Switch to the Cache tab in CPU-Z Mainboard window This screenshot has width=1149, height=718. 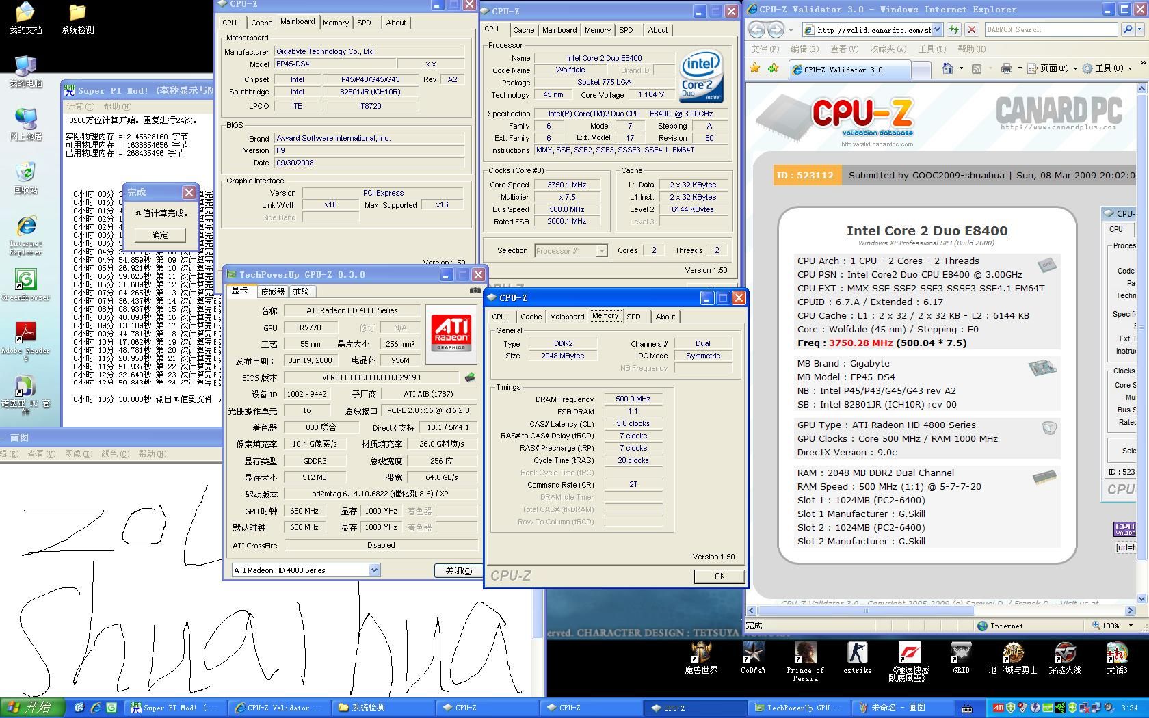tap(261, 23)
